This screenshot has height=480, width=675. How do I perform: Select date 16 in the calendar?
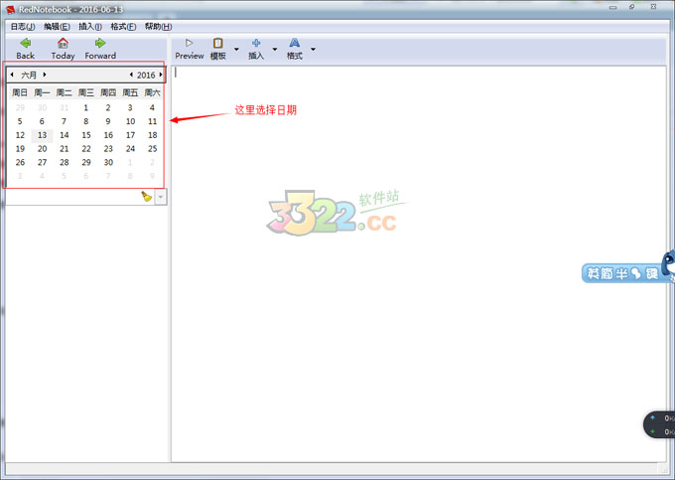(x=108, y=135)
